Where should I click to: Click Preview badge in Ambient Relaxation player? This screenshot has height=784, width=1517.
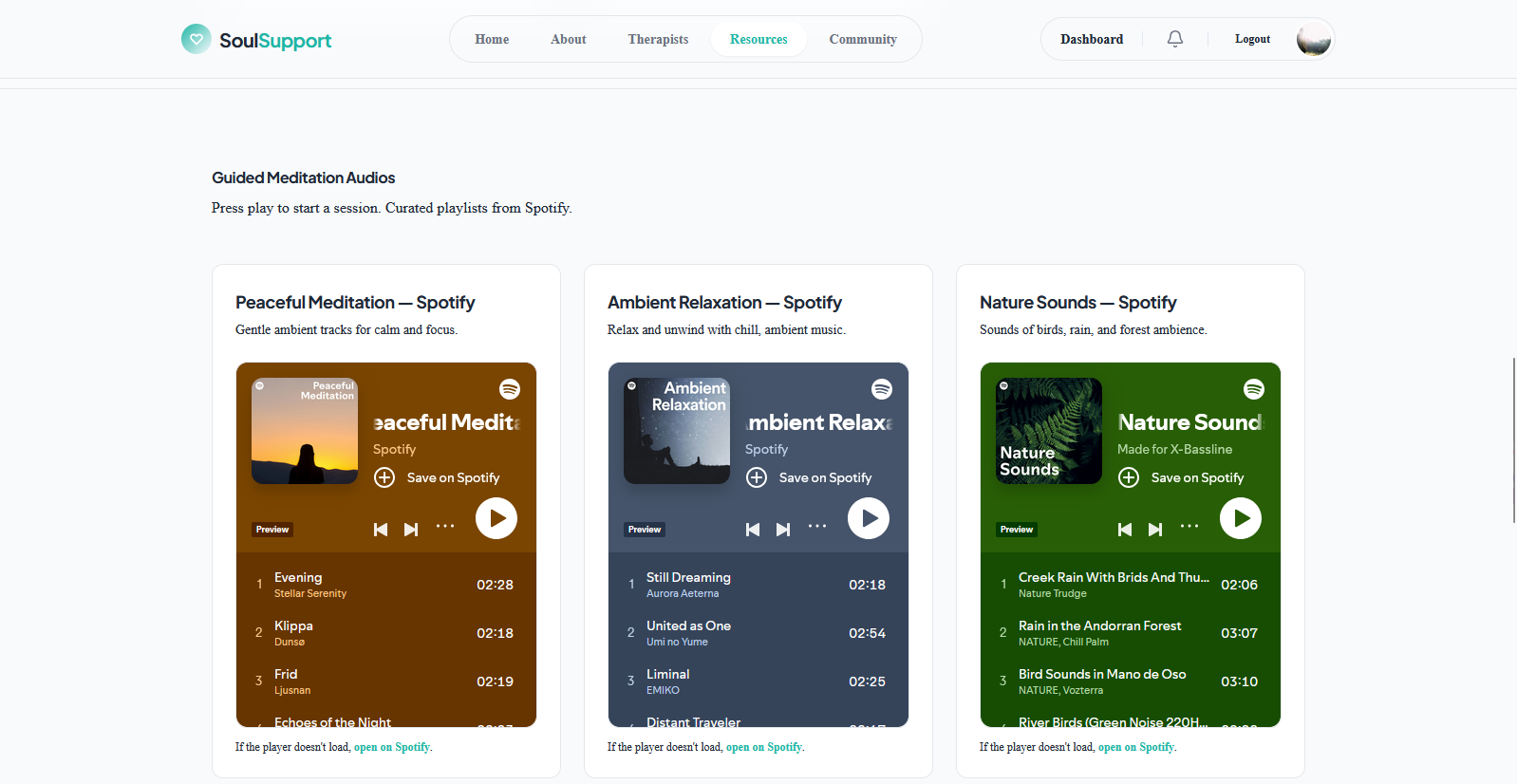(645, 530)
